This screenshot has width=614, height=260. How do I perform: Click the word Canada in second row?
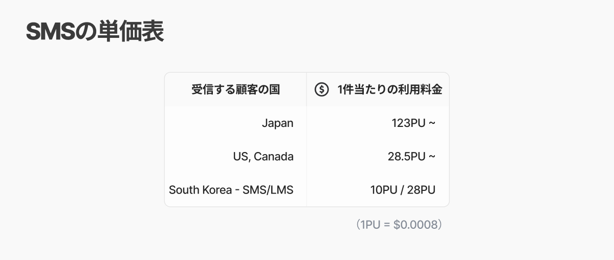coord(274,157)
